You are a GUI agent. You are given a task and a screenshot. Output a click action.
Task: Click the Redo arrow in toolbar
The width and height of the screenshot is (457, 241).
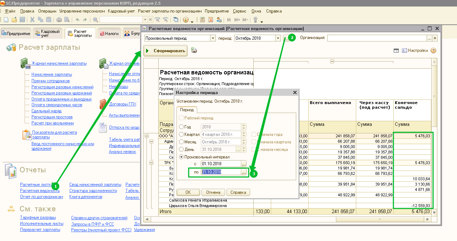pyautogui.click(x=85, y=19)
